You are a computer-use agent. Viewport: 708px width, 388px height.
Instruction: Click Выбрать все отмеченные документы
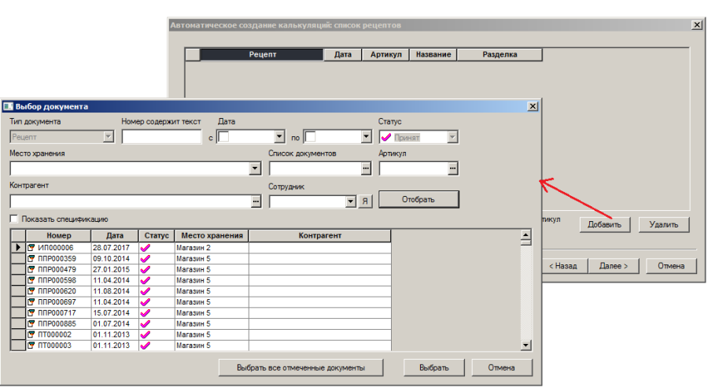(x=301, y=368)
